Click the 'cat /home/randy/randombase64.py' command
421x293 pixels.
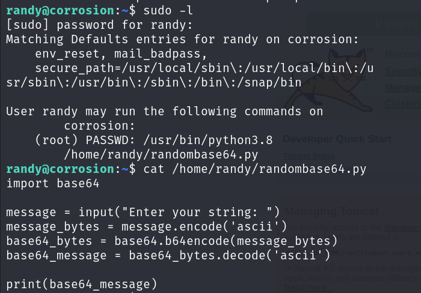pos(255,169)
